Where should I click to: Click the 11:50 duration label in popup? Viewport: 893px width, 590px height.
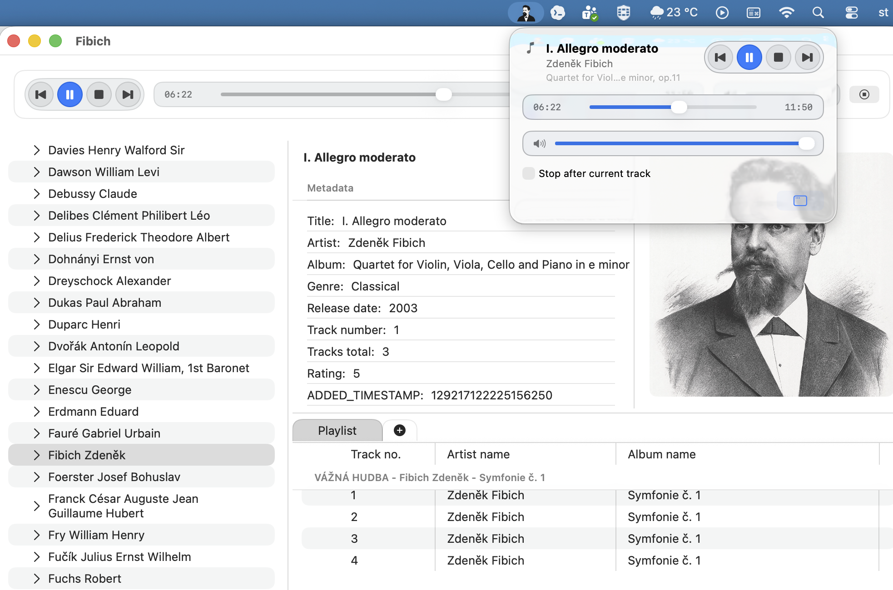pos(799,107)
